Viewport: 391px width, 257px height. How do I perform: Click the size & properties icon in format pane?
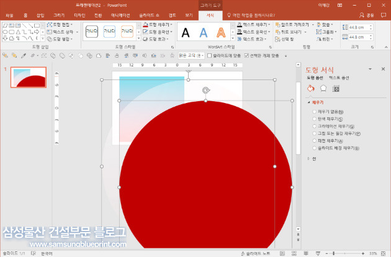click(x=336, y=89)
